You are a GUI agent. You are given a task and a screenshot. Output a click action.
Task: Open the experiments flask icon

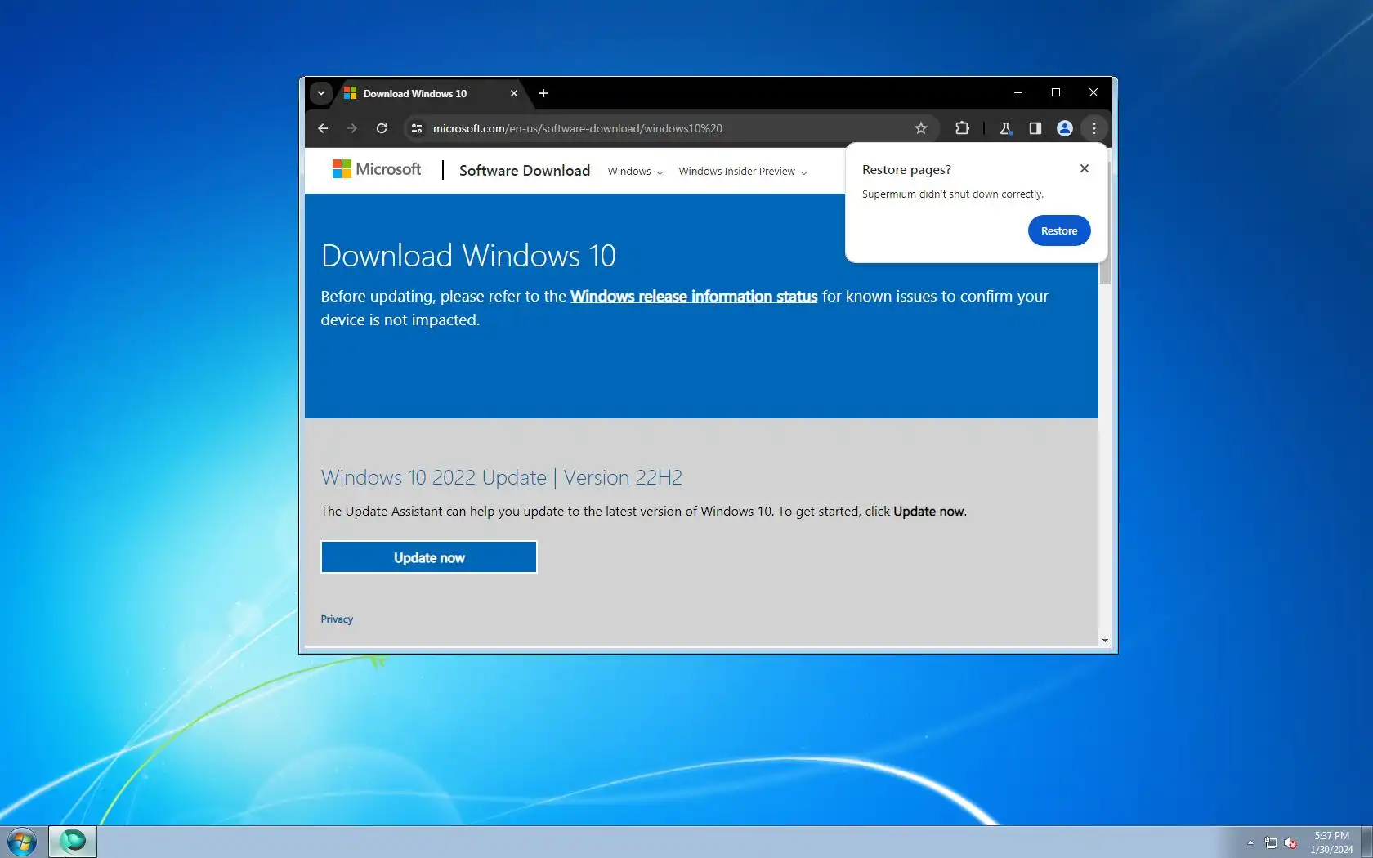[1006, 128]
